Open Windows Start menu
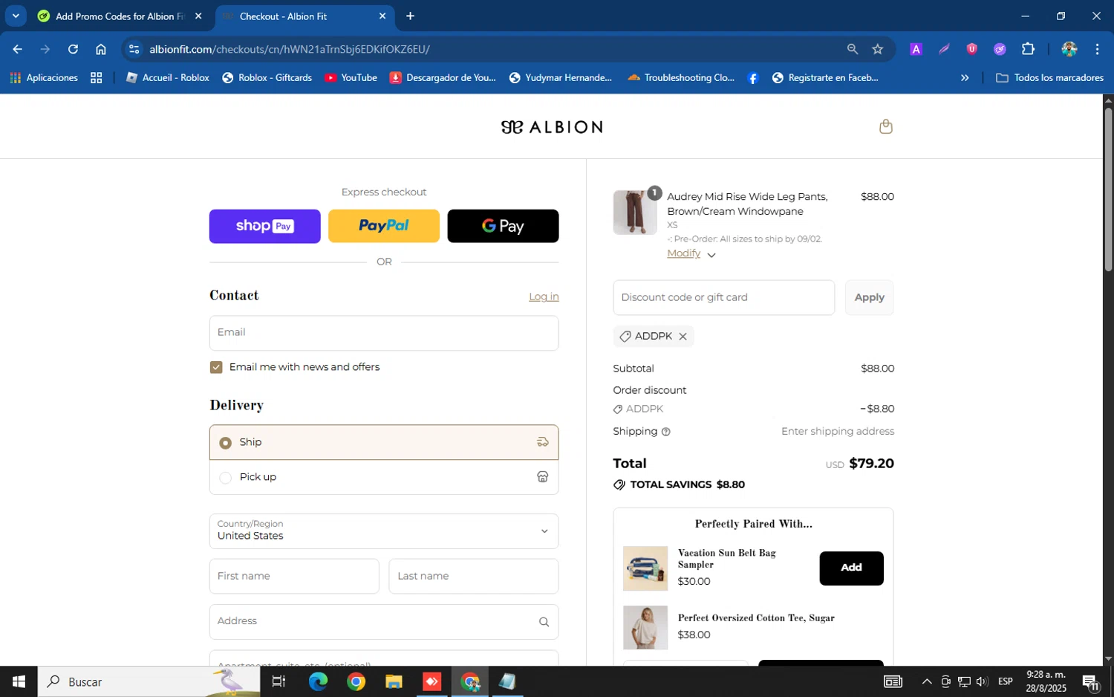 19,681
